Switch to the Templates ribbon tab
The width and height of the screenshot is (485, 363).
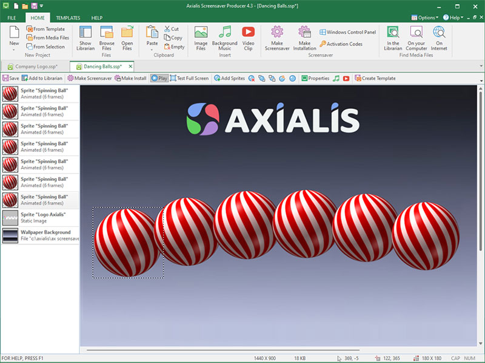(x=68, y=18)
